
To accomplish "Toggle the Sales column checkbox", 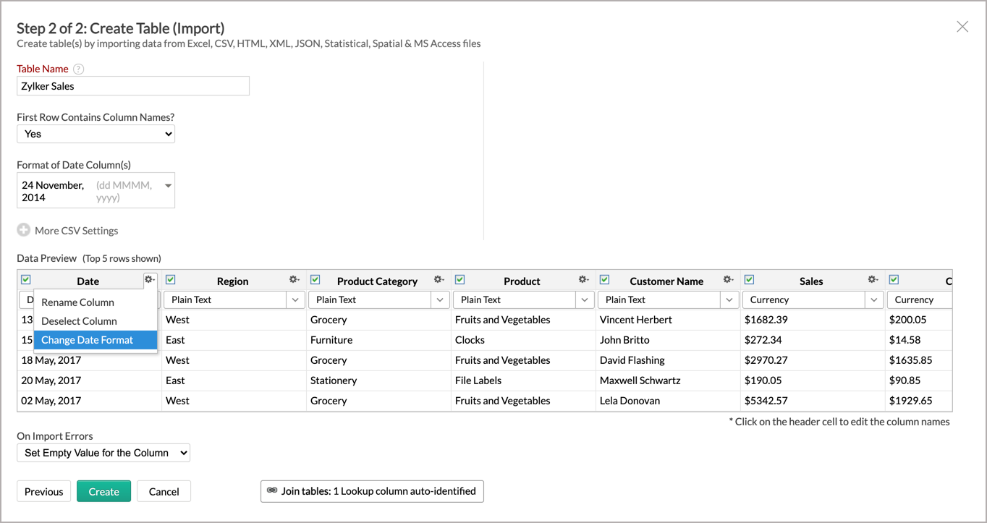I will coord(750,280).
